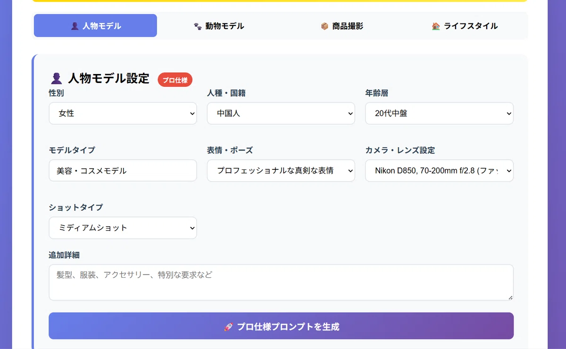Click the person icon beside 人物モデル設定 heading

(x=56, y=79)
